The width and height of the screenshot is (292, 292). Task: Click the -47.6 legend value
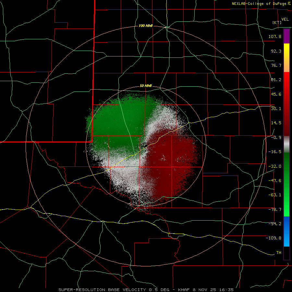pyautogui.click(x=275, y=181)
